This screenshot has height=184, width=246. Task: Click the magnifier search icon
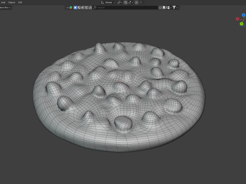[x=95, y=8]
